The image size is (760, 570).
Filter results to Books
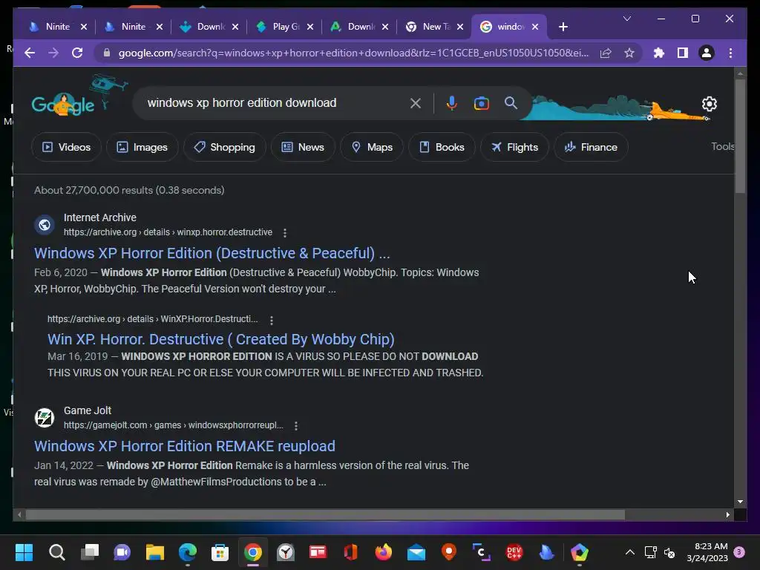pos(442,147)
